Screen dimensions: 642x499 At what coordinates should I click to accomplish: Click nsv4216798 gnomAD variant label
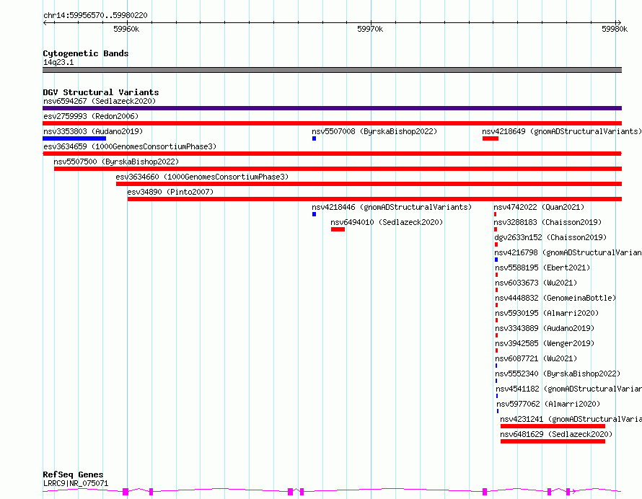568,252
